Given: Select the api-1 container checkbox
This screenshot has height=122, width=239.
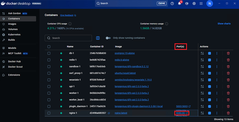Looking at the screenshot, I should click(x=49, y=86).
